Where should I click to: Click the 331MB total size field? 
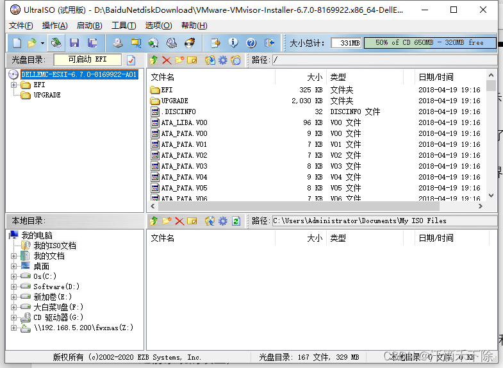tap(346, 43)
